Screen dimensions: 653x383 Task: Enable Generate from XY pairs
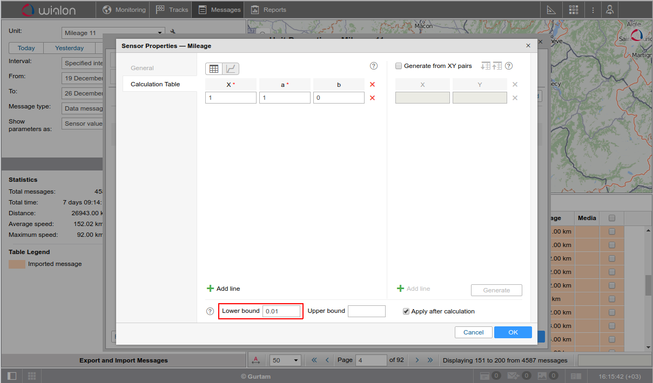pyautogui.click(x=399, y=66)
